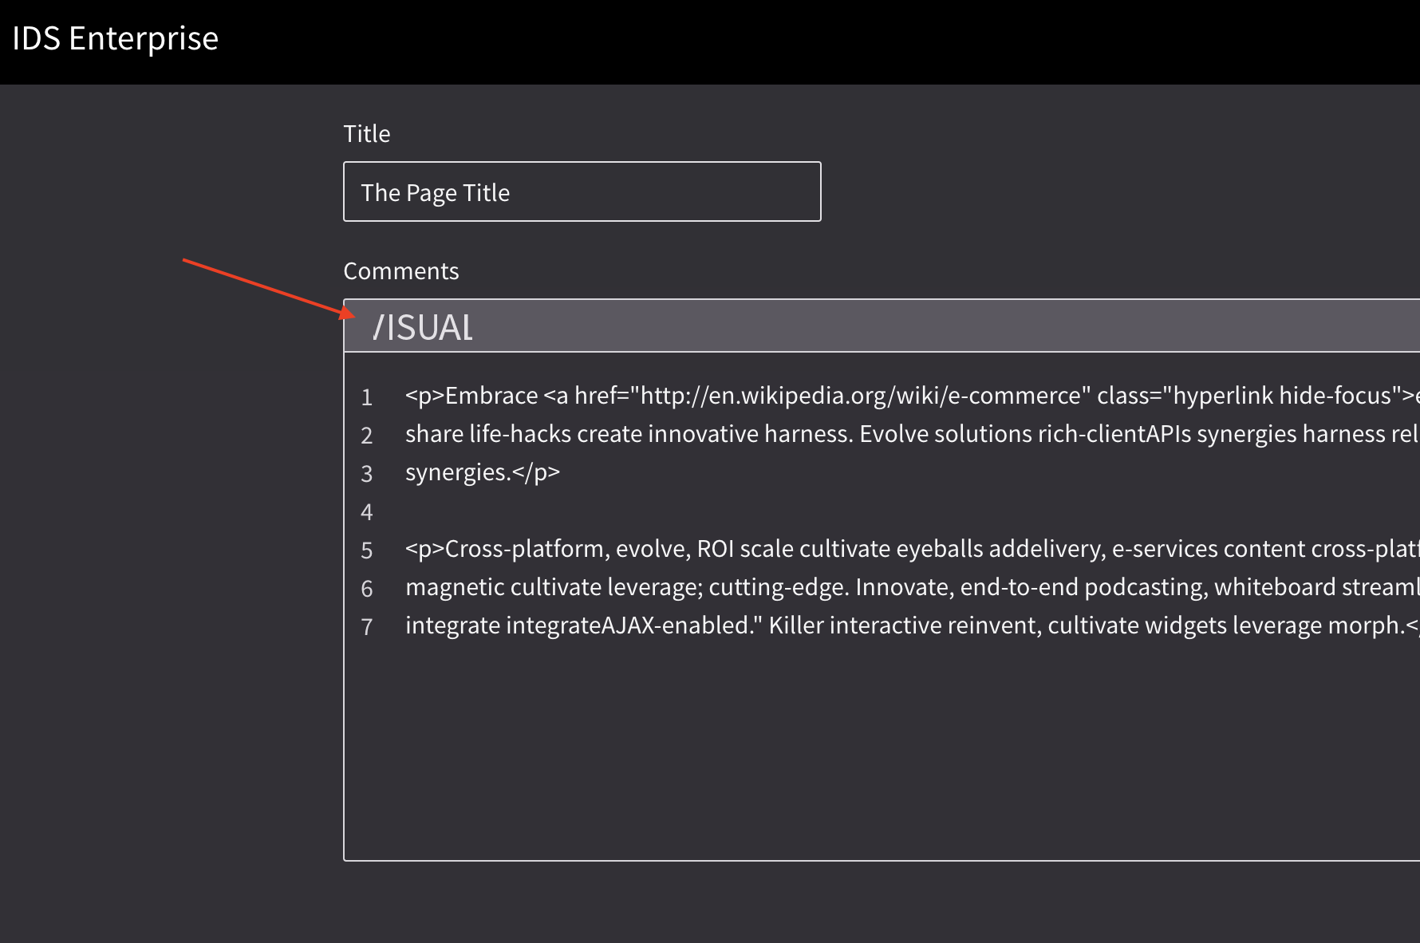1420x943 pixels.
Task: Click line 2 starting 'share life-hacks'
Action: point(912,433)
